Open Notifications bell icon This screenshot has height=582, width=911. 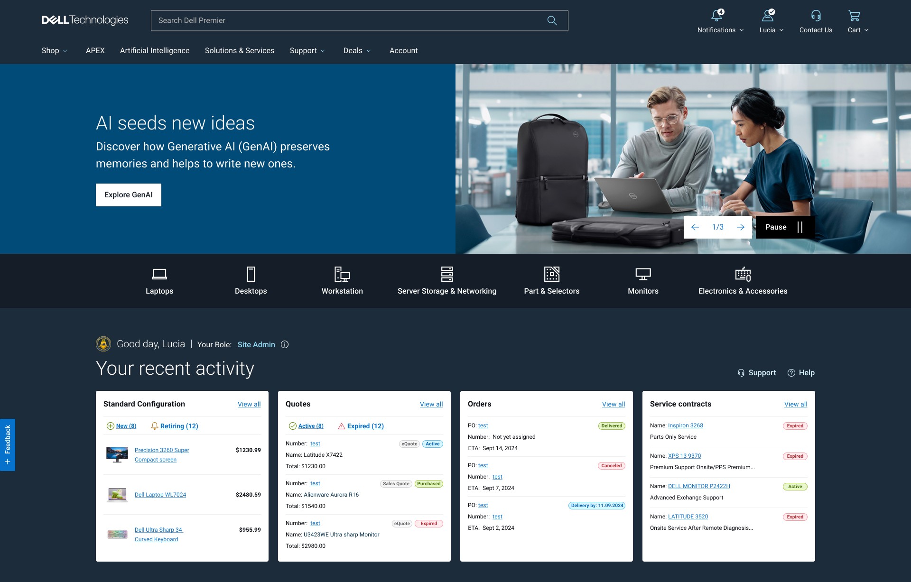pos(716,16)
